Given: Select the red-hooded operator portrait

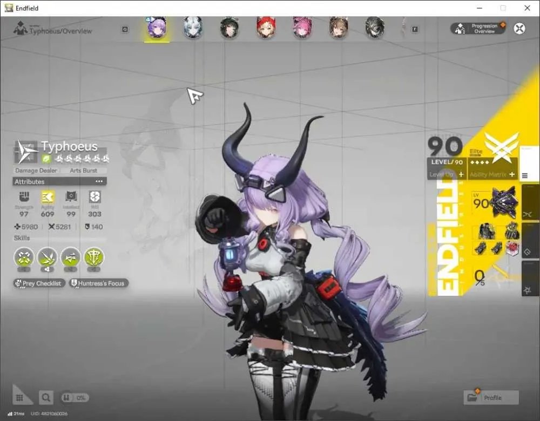Looking at the screenshot, I should [x=266, y=28].
